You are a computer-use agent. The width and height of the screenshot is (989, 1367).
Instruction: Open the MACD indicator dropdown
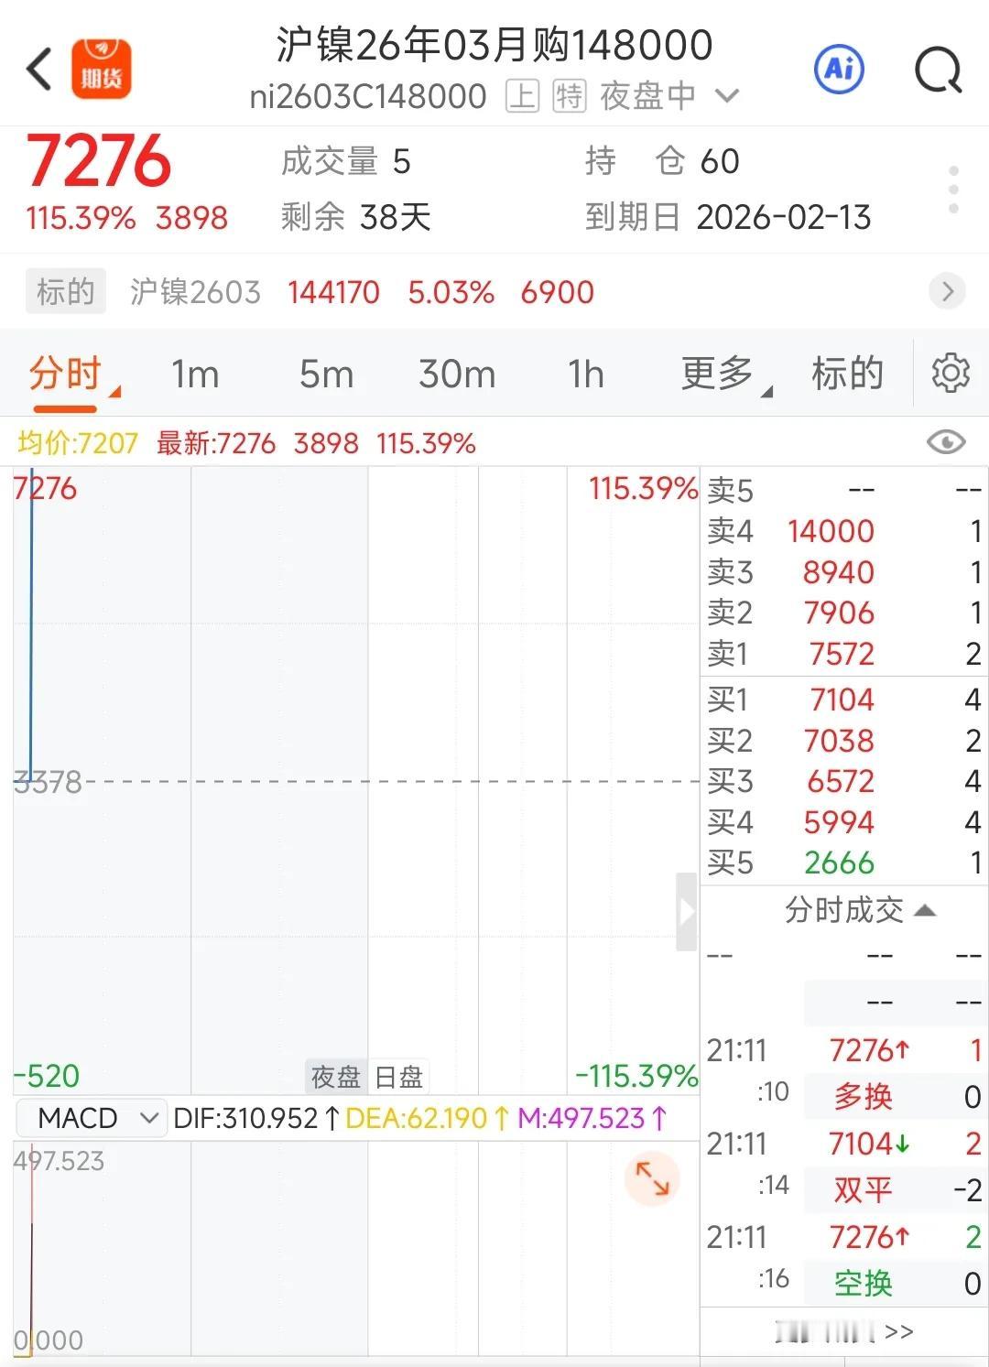91,1118
